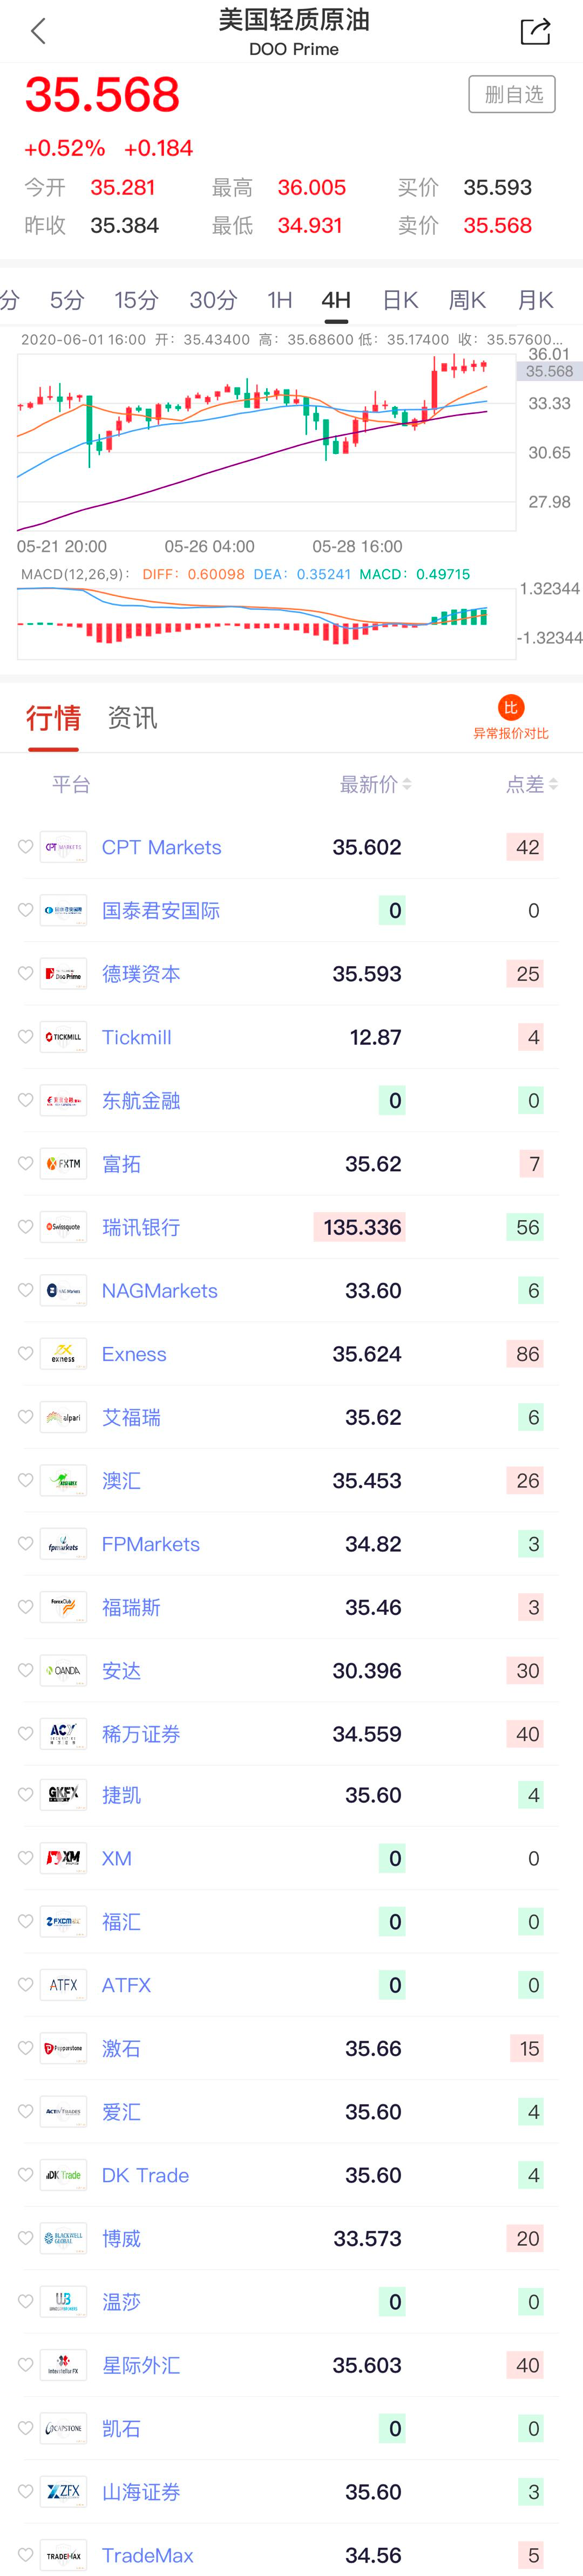This screenshot has width=583, height=2576.
Task: Favorite CPT Markets with the heart
Action: [x=25, y=847]
